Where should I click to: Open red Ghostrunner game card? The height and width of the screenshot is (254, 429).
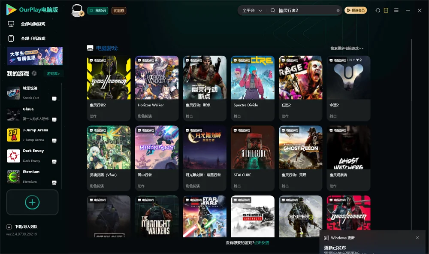pyautogui.click(x=348, y=213)
